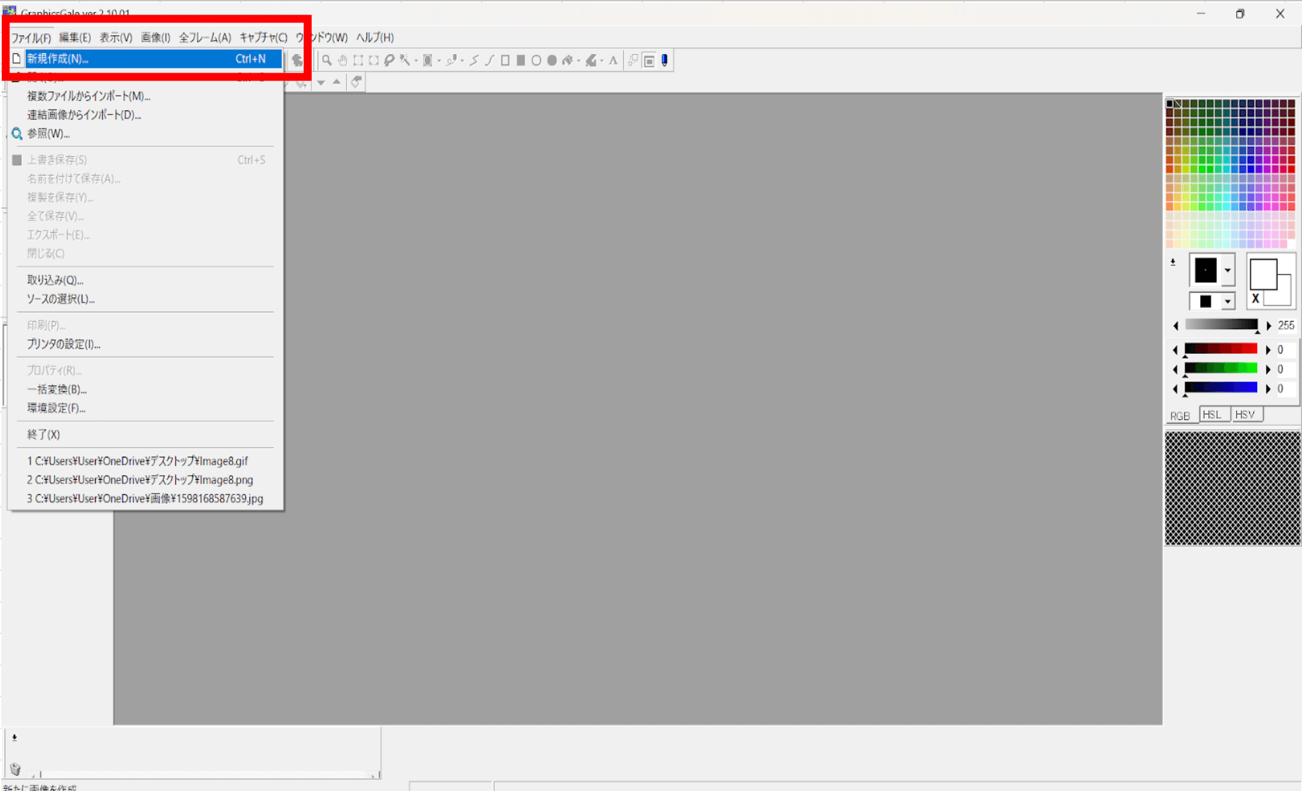The width and height of the screenshot is (1302, 791).
Task: Select the rectangle selection tool
Action: 358,61
